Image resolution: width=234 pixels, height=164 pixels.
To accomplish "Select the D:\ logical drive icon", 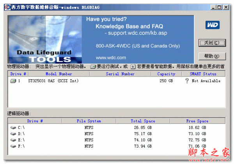I will click(13, 134).
